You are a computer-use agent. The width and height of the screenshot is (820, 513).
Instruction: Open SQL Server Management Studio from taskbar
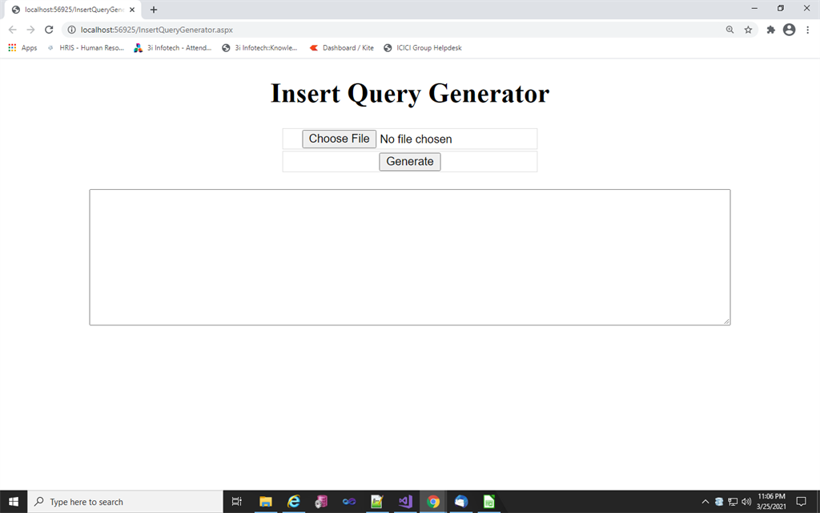pos(321,501)
